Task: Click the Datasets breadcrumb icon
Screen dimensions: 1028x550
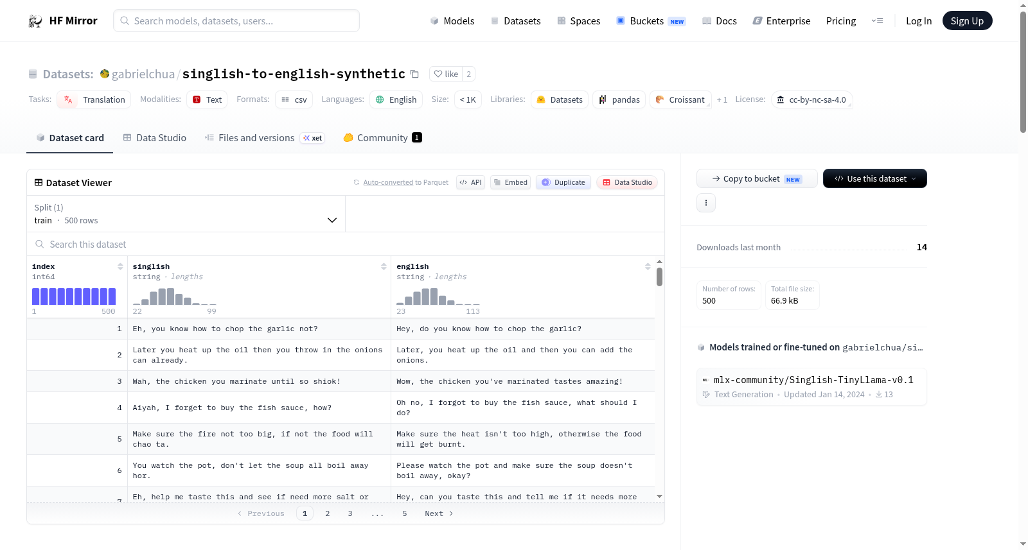Action: point(33,74)
